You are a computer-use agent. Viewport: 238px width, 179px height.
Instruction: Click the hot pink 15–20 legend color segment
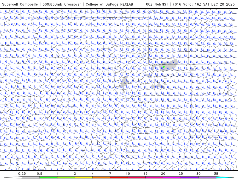tap(154, 178)
